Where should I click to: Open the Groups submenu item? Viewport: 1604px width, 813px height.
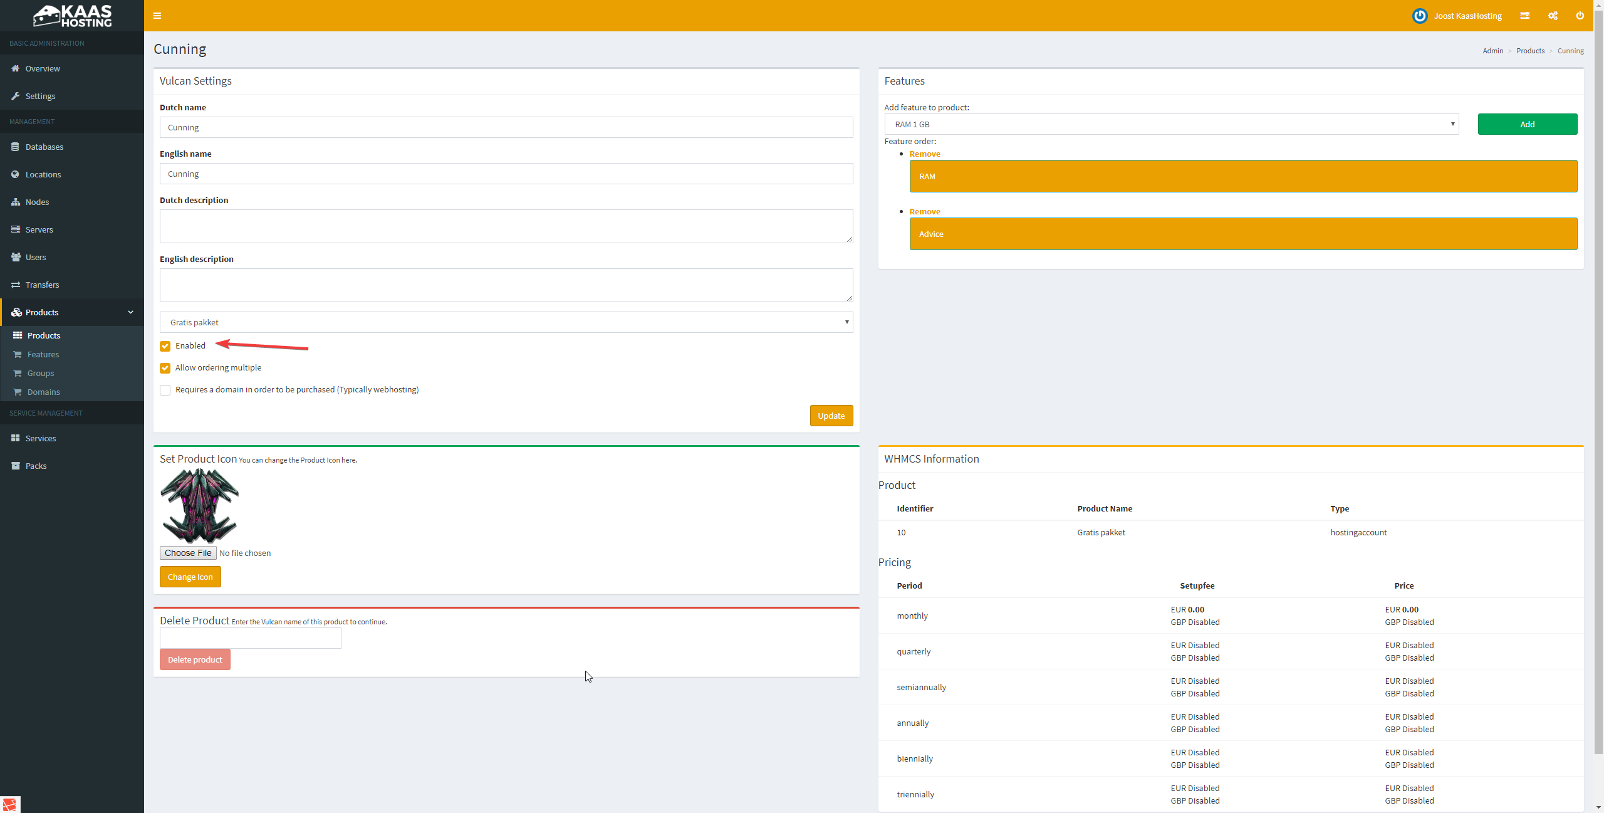(x=40, y=373)
